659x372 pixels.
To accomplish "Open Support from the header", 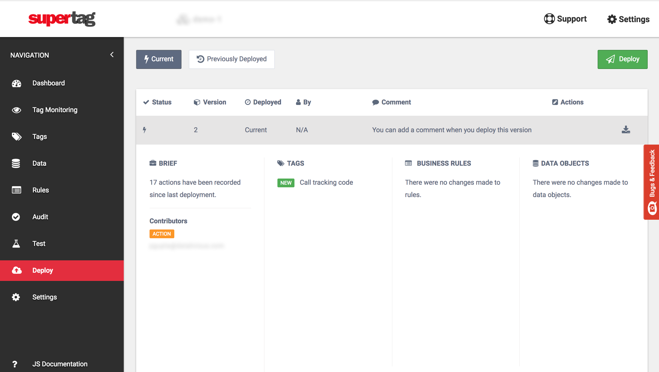I will coord(565,19).
